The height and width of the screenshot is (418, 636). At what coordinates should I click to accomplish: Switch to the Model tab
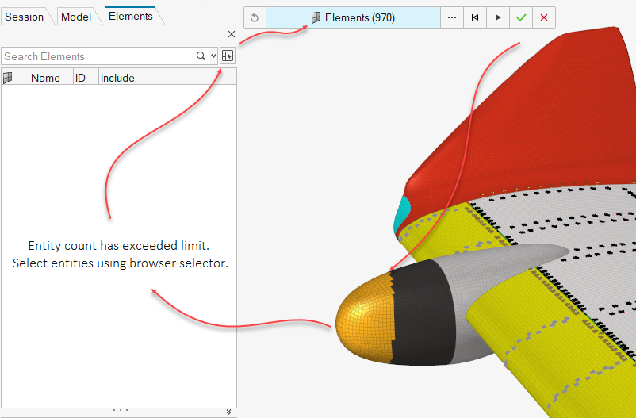[76, 17]
